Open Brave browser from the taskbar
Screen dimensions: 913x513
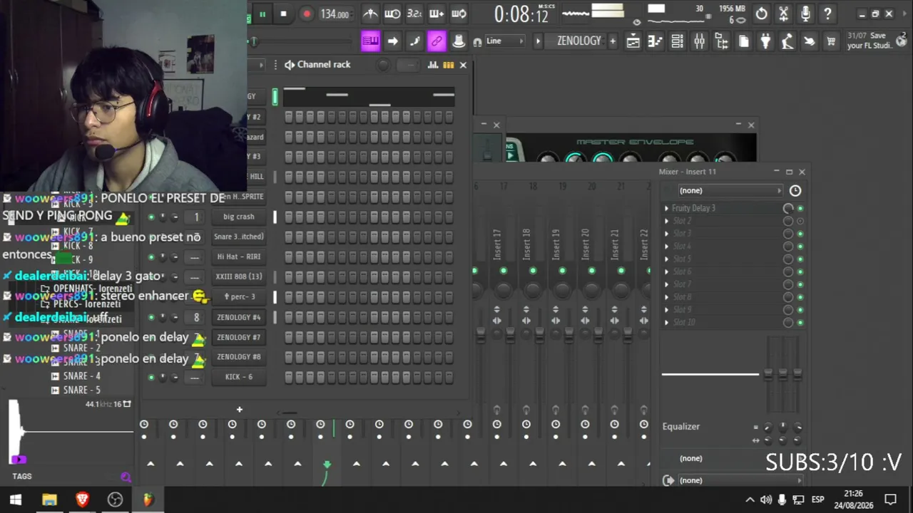pyautogui.click(x=82, y=499)
